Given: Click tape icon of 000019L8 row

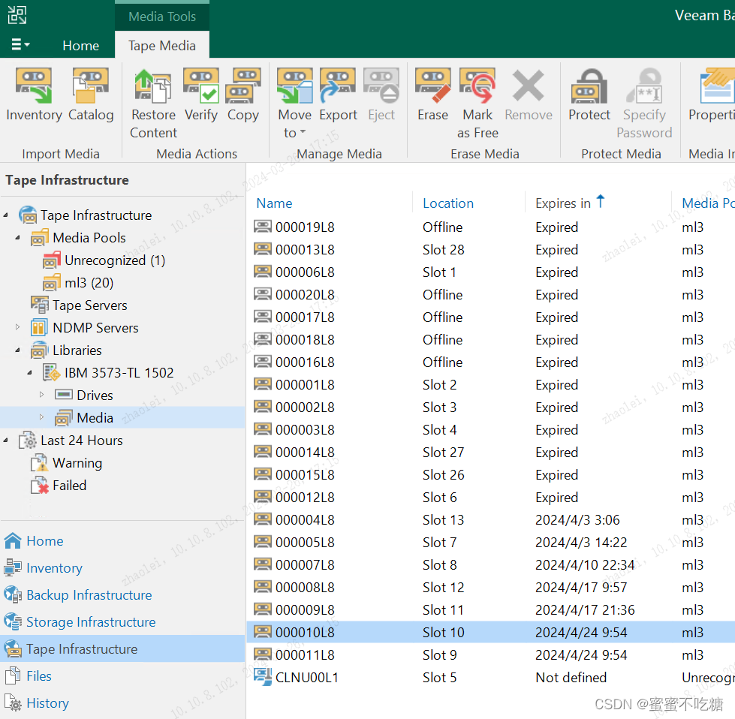Looking at the screenshot, I should (263, 227).
